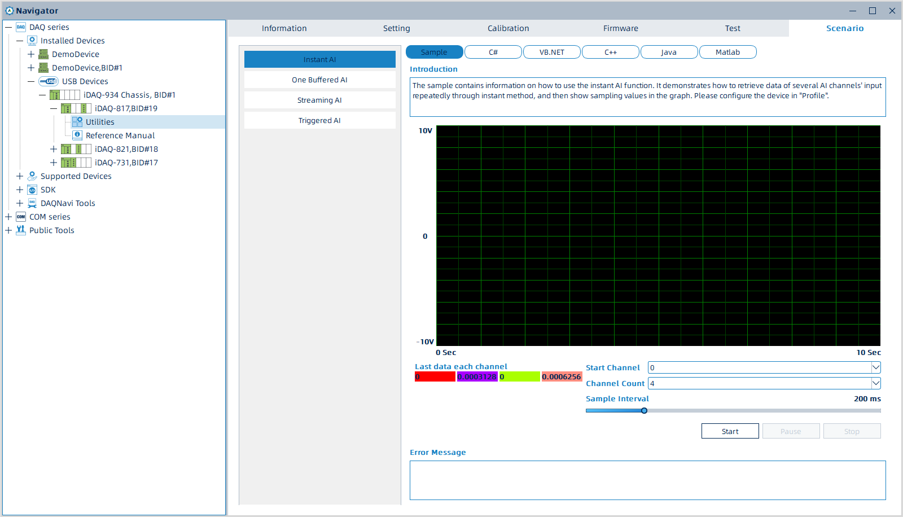Click the DAQNavi Tools icon
The height and width of the screenshot is (517, 903).
pyautogui.click(x=32, y=203)
